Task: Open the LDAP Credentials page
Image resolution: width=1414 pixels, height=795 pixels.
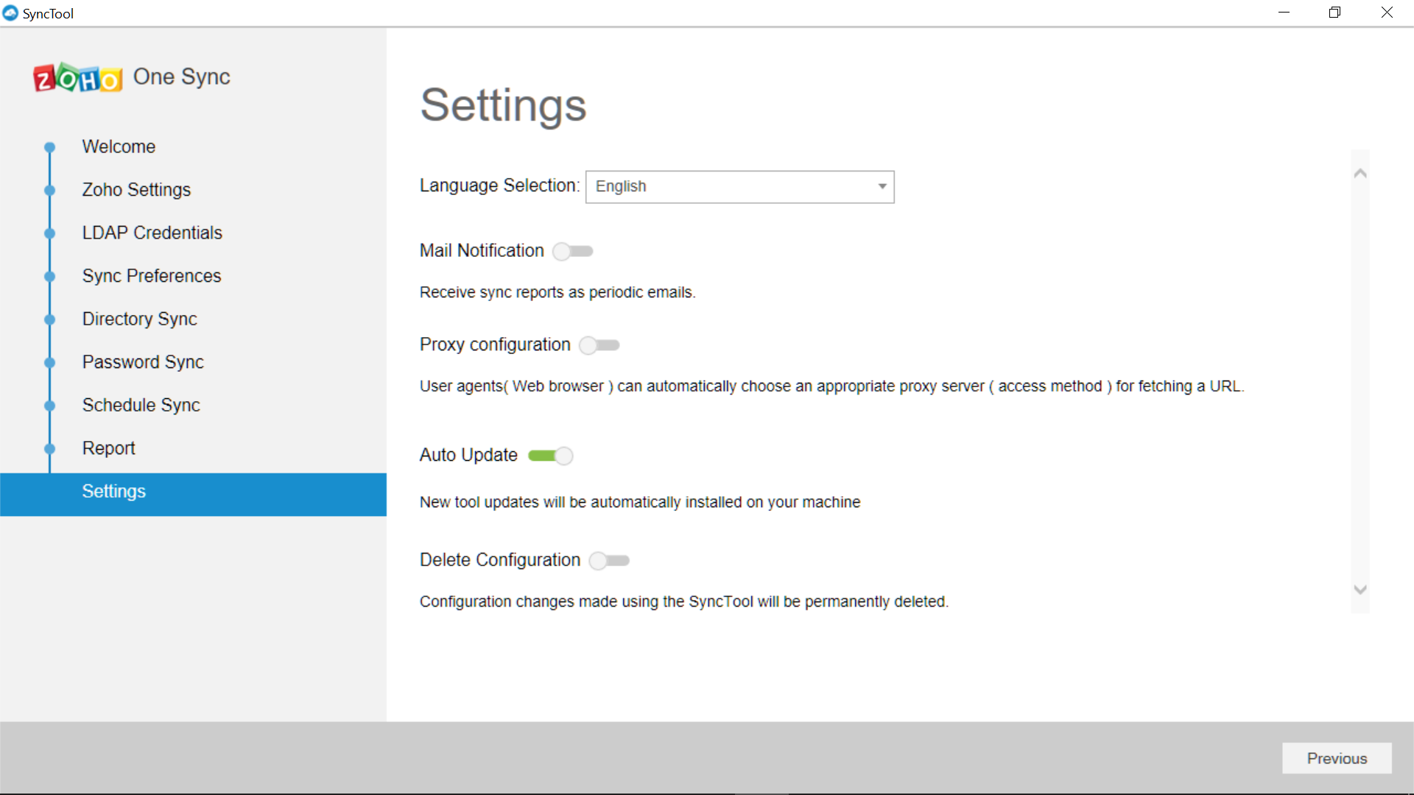Action: (x=152, y=233)
